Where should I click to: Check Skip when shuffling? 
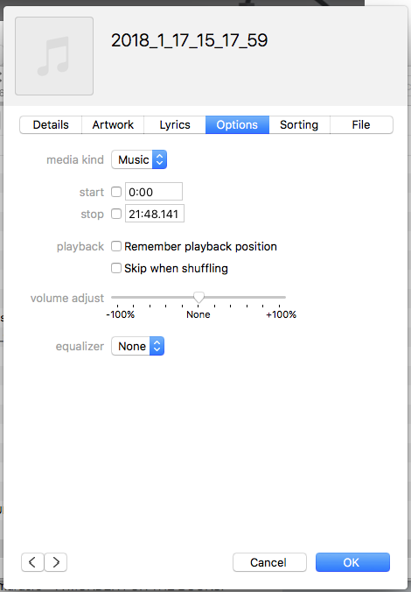[116, 268]
